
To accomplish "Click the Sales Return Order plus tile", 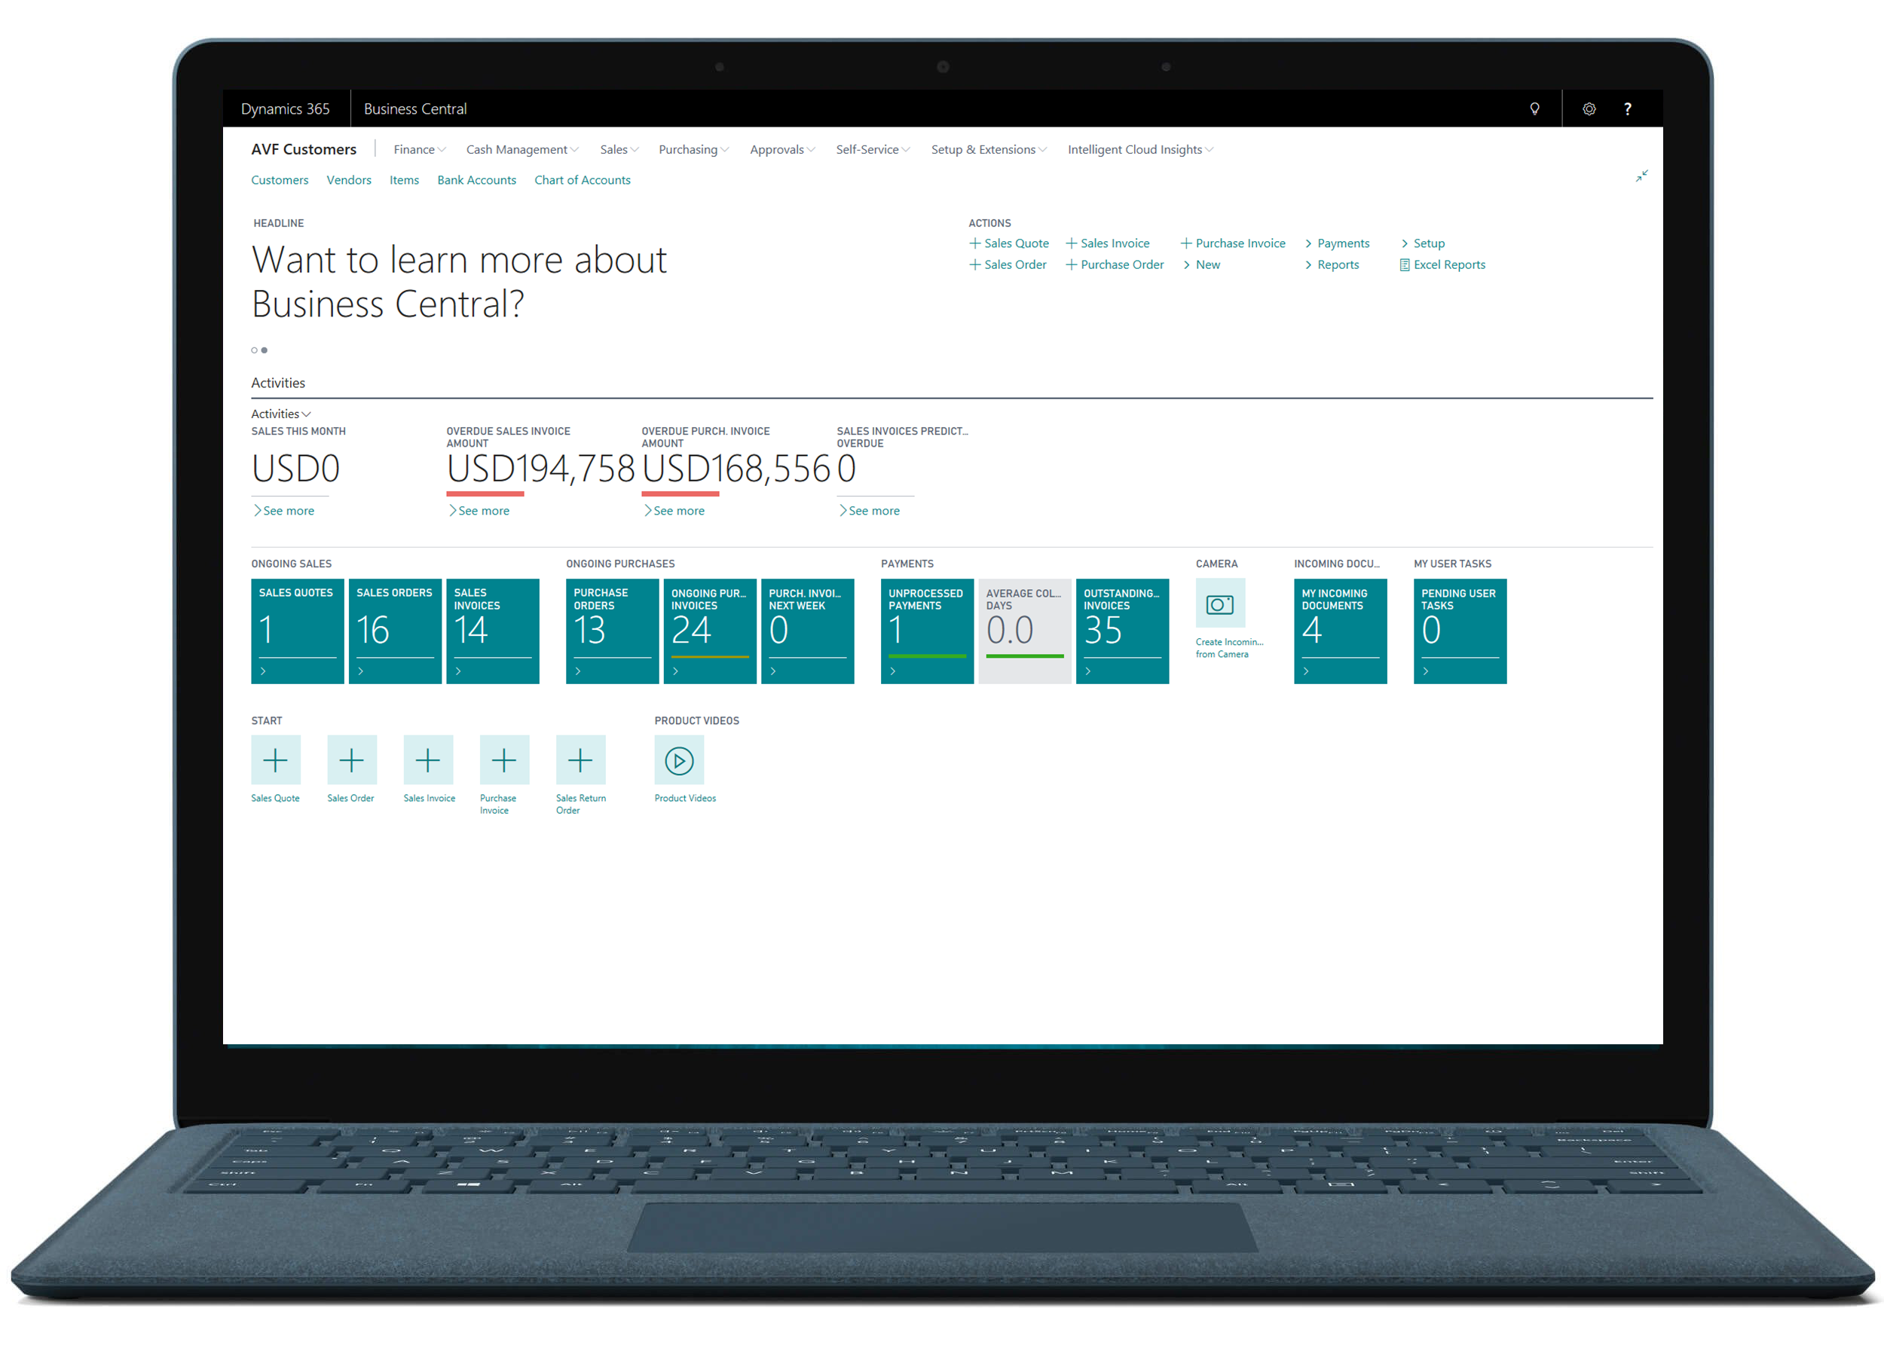I will point(581,759).
